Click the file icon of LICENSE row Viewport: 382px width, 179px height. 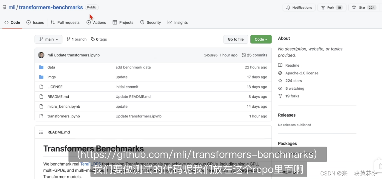tap(41, 87)
